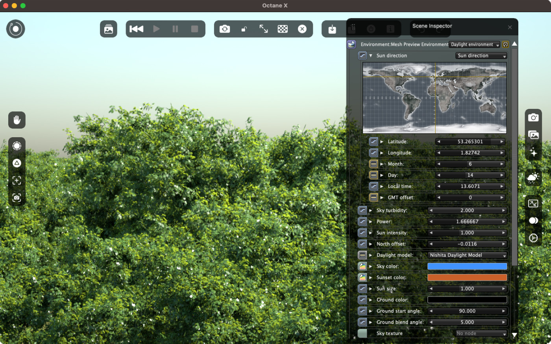Screen dimensions: 551x344
Task: Click the yellow icon beside Daylight environment dropdown
Action: coord(506,45)
